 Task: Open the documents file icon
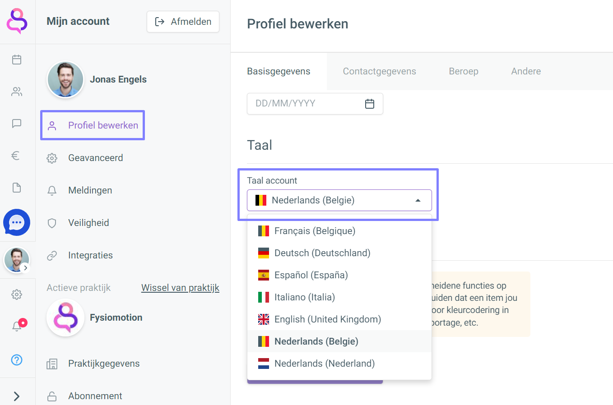[17, 188]
